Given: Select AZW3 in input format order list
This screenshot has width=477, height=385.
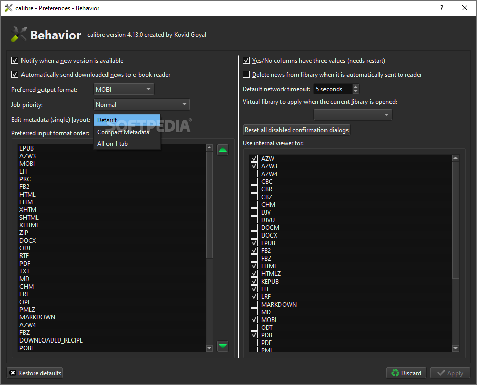Looking at the screenshot, I should (x=112, y=156).
